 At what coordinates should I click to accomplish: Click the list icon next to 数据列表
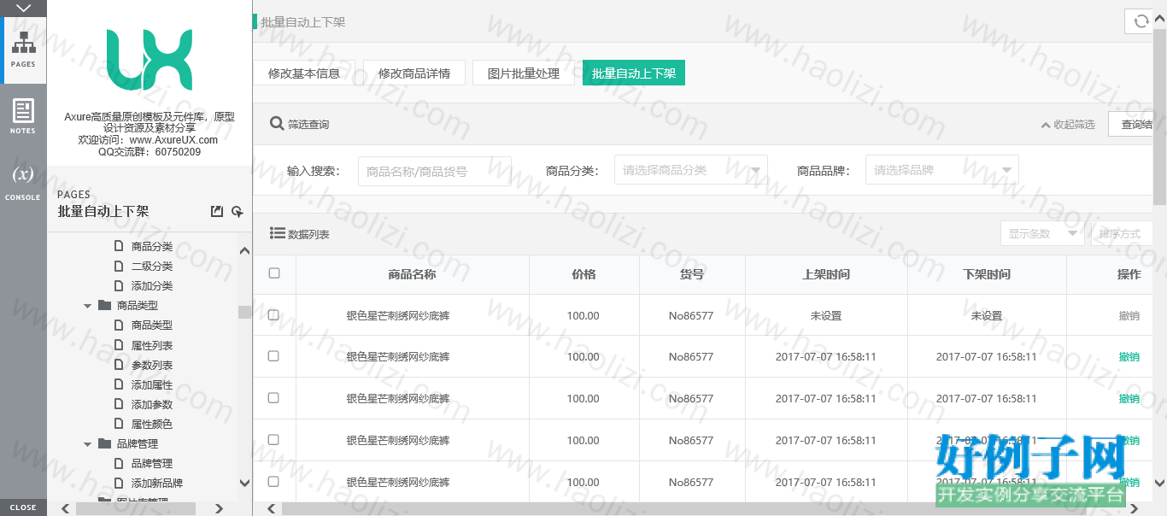(x=277, y=232)
